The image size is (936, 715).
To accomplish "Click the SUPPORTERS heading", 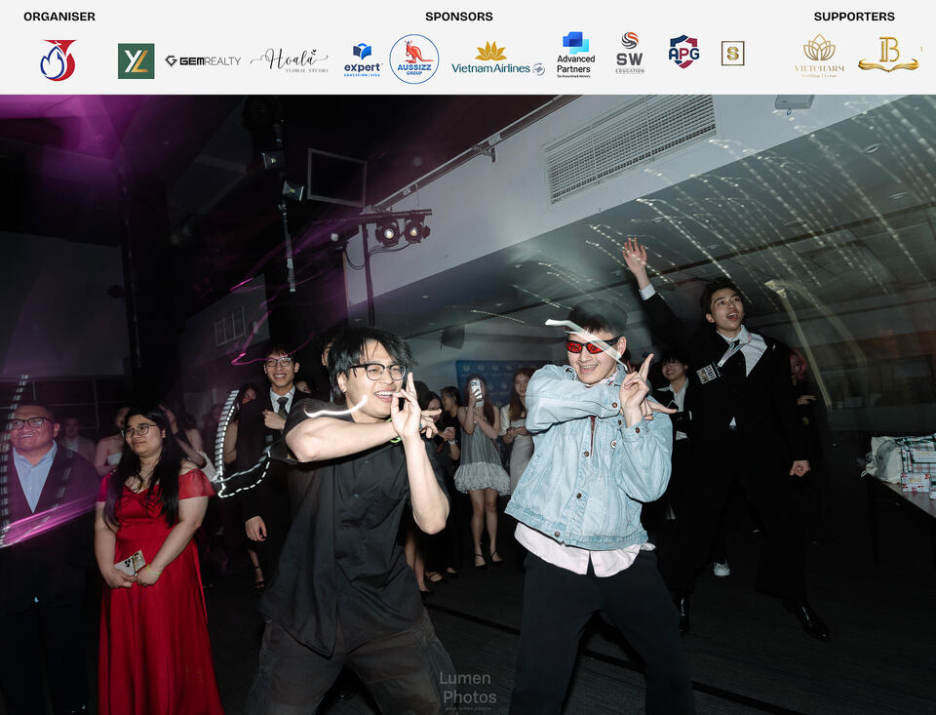I will 854,17.
